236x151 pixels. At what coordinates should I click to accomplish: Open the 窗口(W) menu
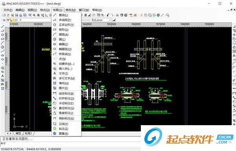point(84,10)
